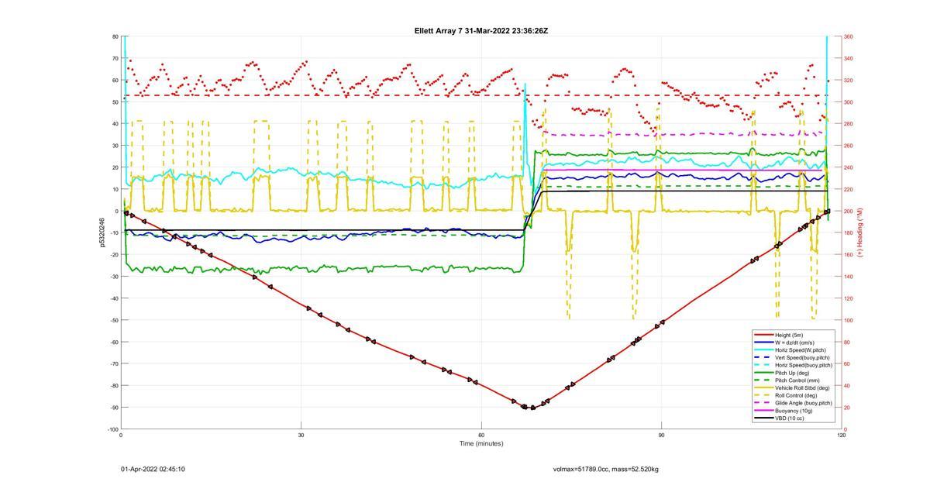Click the x-axis tick label '60'
This screenshot has width=930, height=482.
coord(481,435)
